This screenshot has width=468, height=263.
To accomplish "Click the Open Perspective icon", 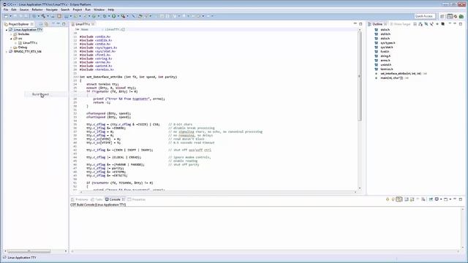I will [x=442, y=16].
